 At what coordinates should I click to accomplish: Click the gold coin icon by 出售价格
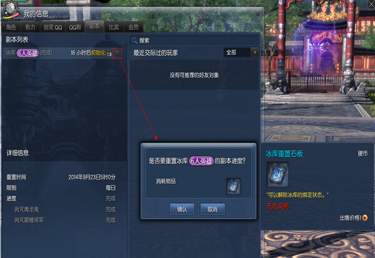pos(365,217)
